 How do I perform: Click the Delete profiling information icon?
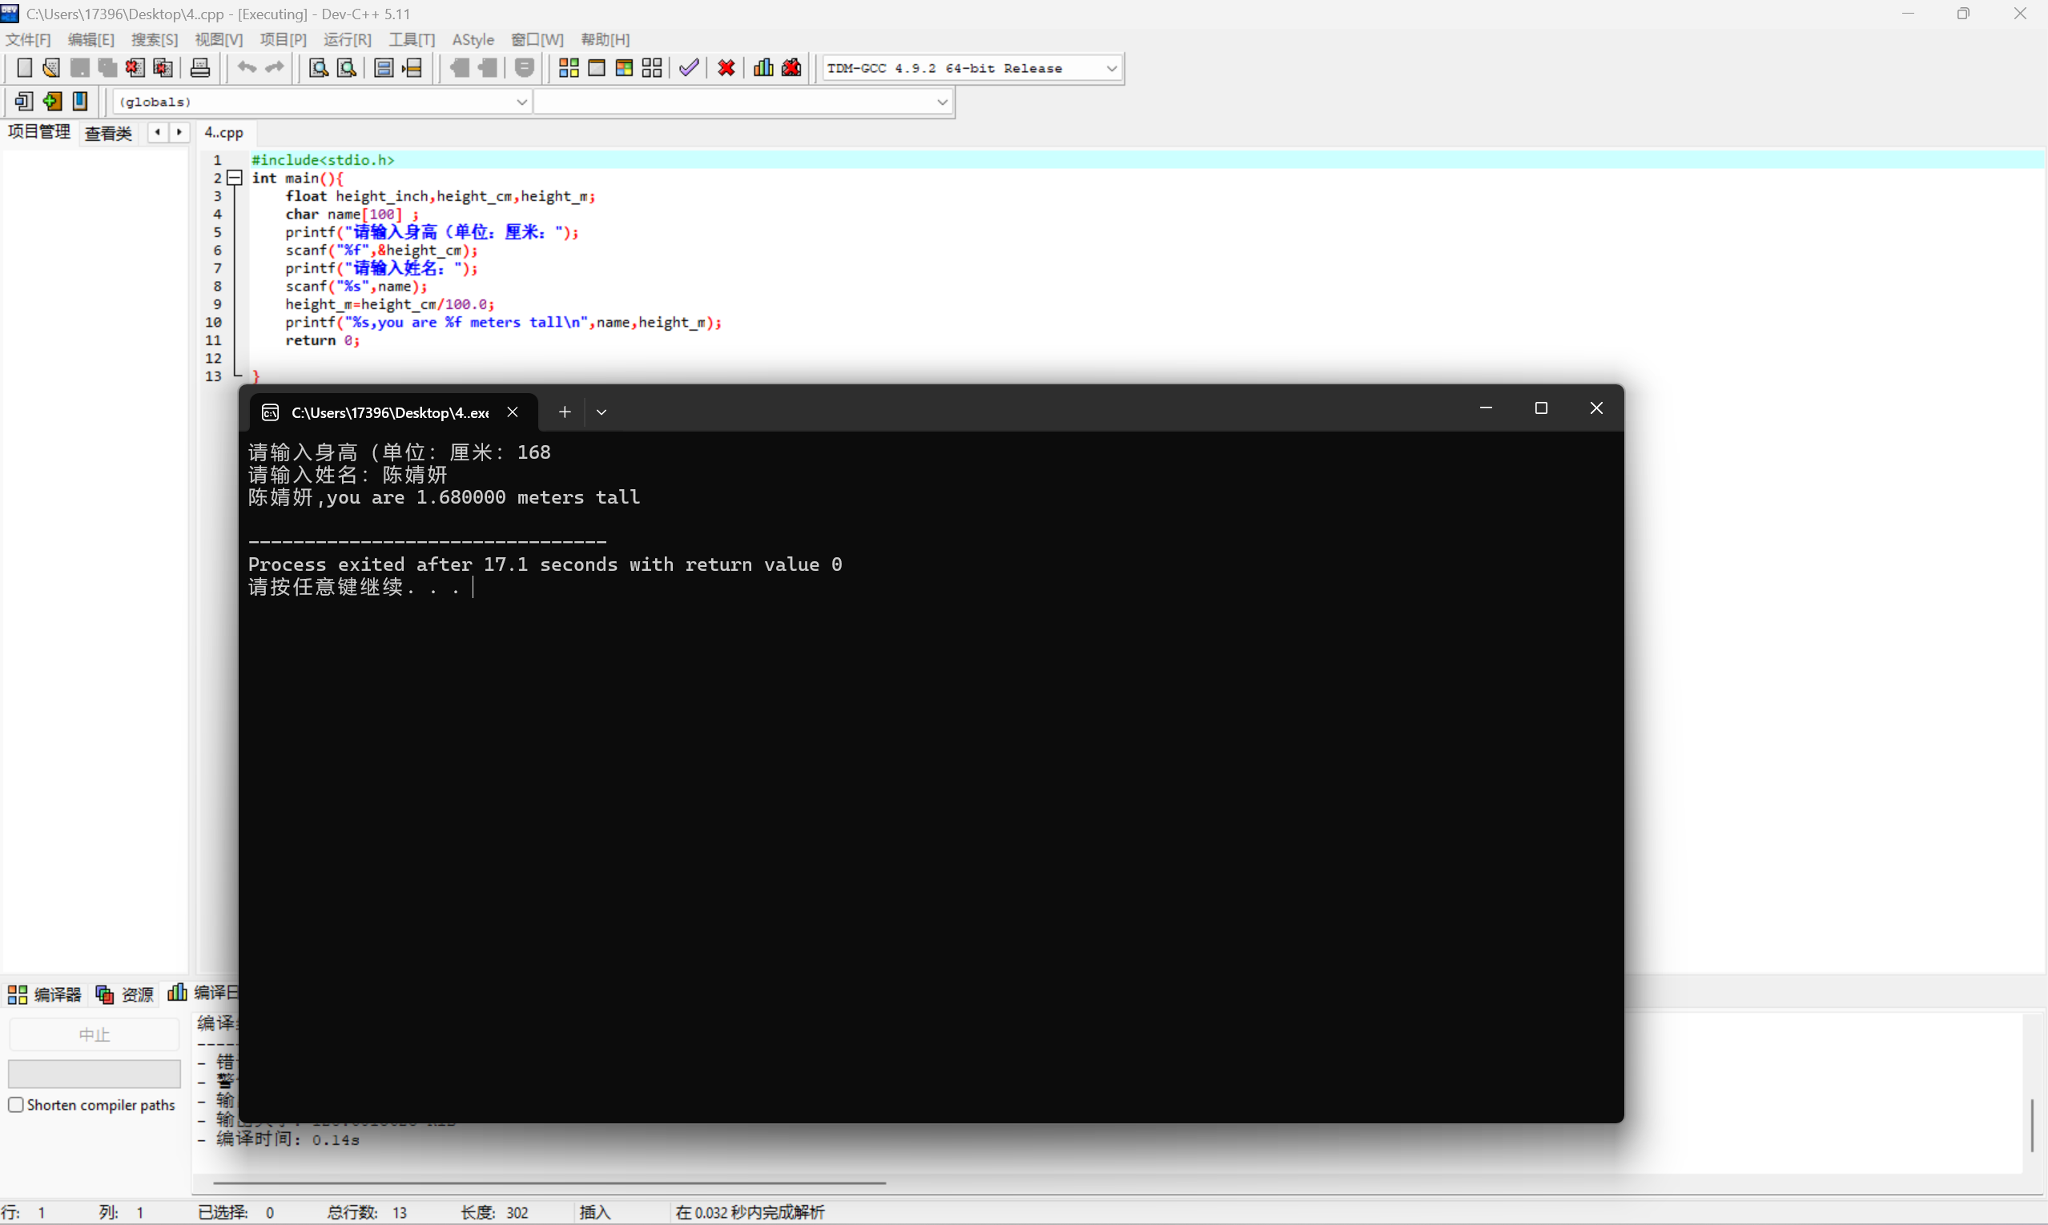[x=791, y=68]
